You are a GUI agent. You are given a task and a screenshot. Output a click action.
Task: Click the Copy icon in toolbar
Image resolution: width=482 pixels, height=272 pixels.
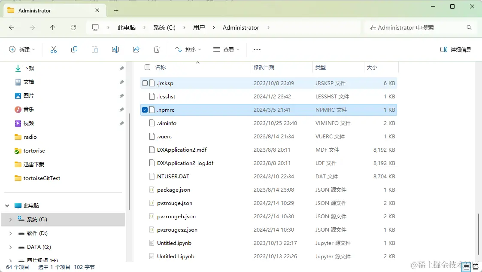[x=74, y=49]
